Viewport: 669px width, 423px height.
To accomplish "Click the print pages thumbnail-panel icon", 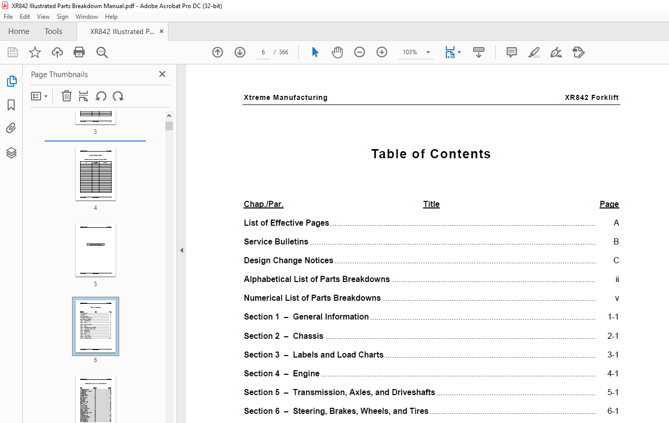I will (x=84, y=96).
